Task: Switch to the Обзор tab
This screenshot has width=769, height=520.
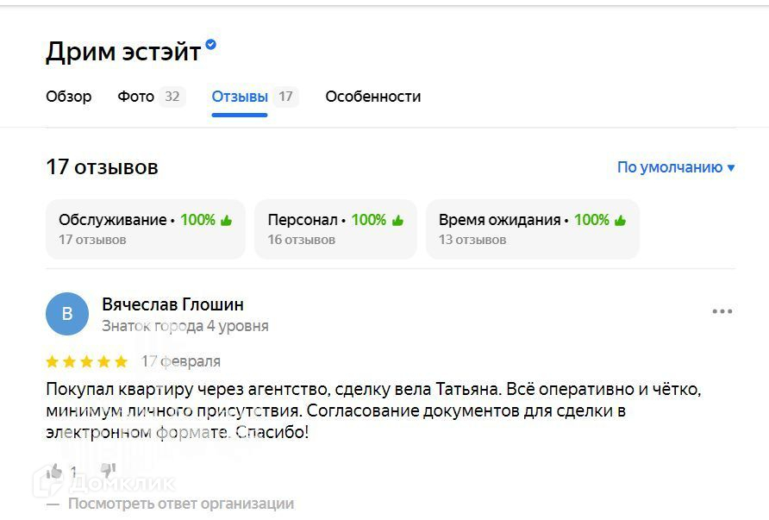Action: pyautogui.click(x=69, y=97)
